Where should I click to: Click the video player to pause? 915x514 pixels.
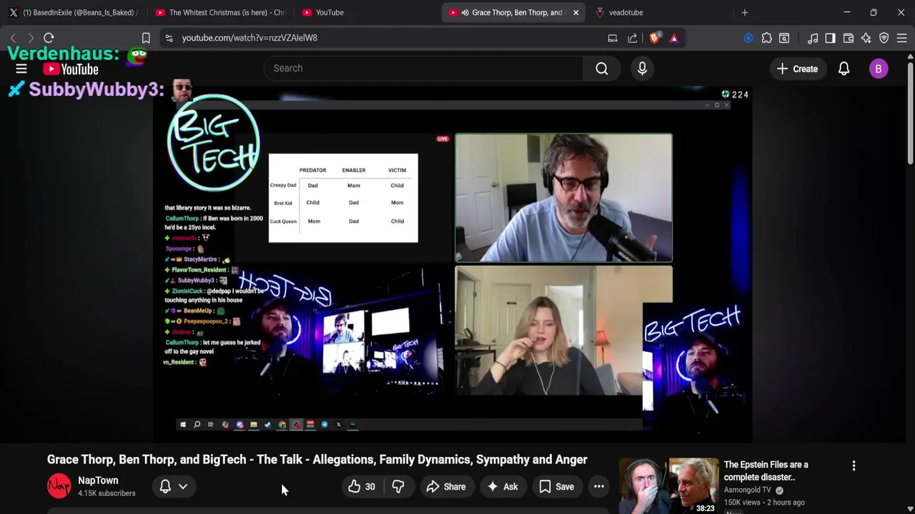[452, 264]
